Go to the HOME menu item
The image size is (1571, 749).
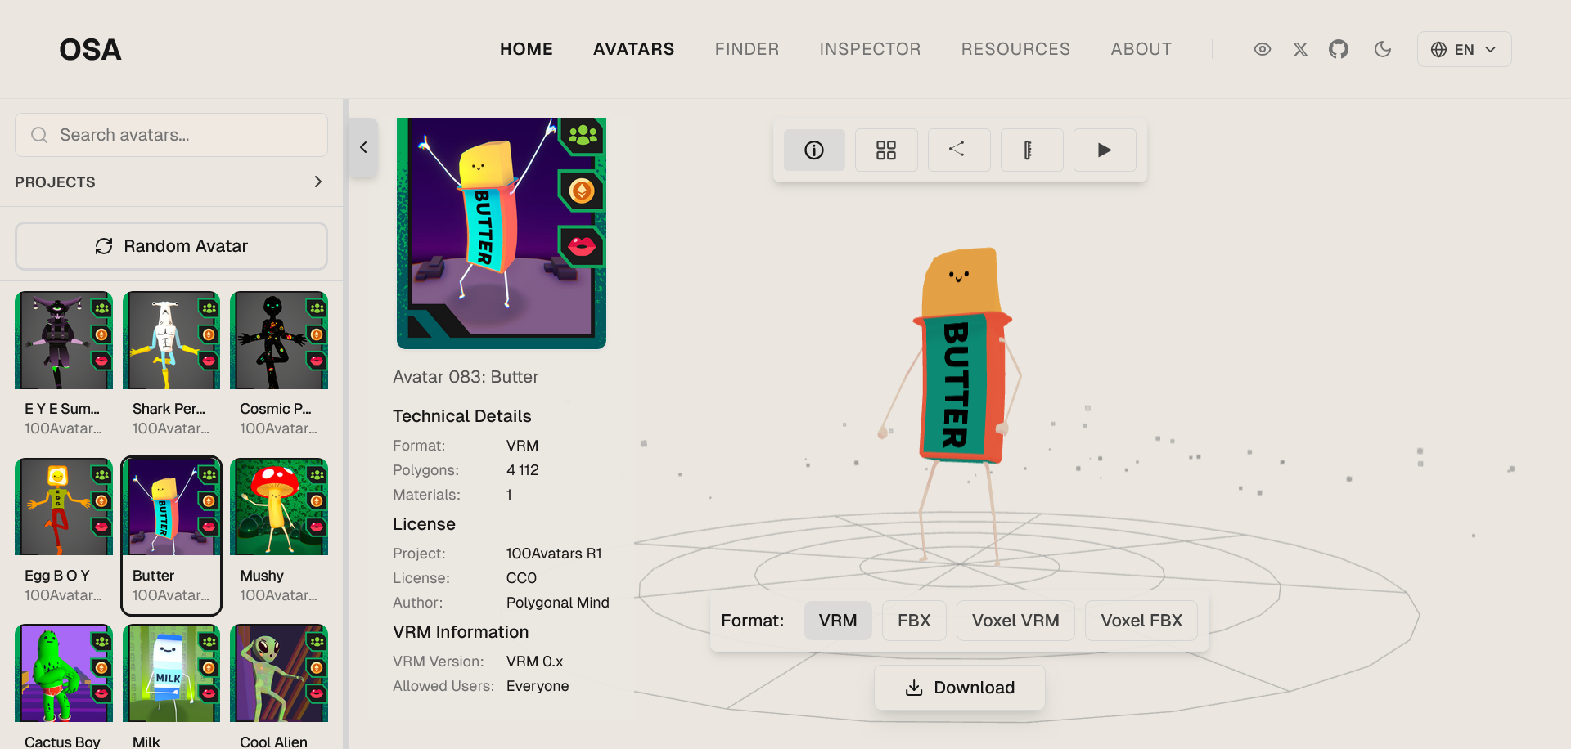coord(526,49)
